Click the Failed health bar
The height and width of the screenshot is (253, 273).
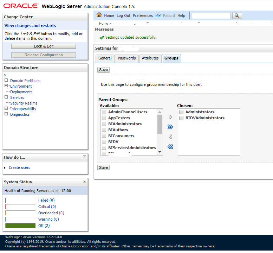point(20,200)
